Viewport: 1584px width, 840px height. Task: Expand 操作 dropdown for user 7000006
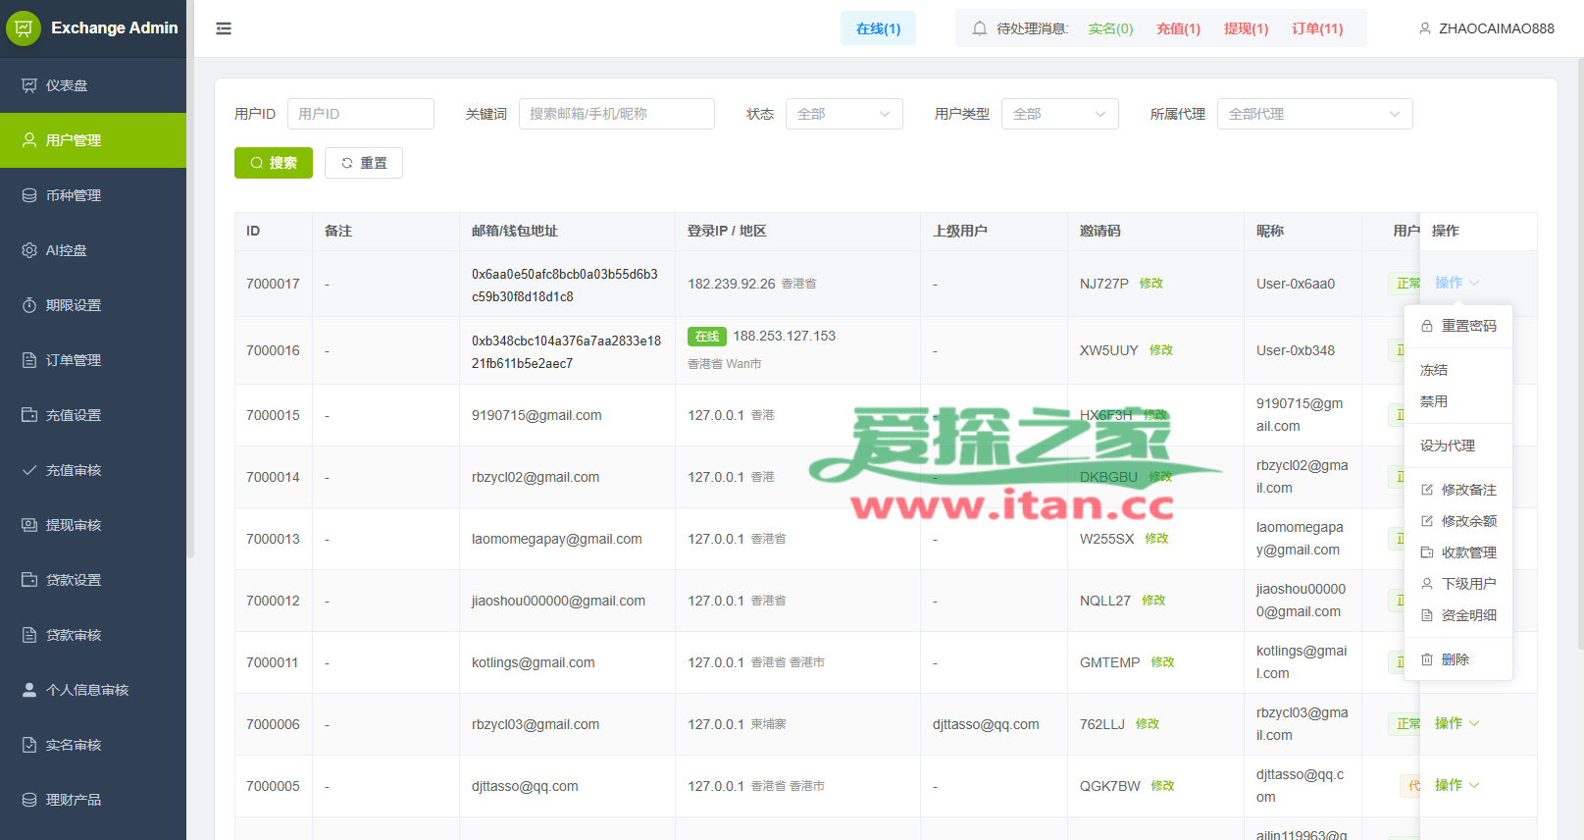click(x=1456, y=723)
